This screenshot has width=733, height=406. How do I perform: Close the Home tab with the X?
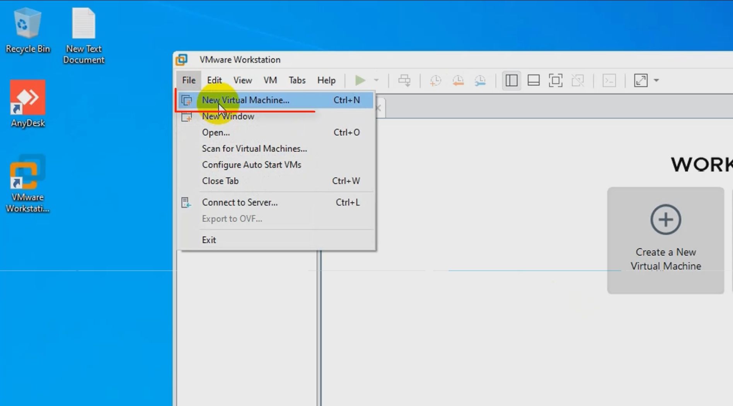point(378,108)
